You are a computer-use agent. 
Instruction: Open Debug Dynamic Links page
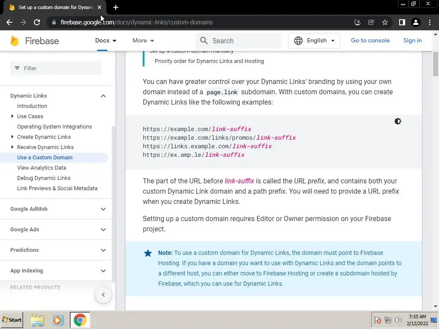click(44, 178)
